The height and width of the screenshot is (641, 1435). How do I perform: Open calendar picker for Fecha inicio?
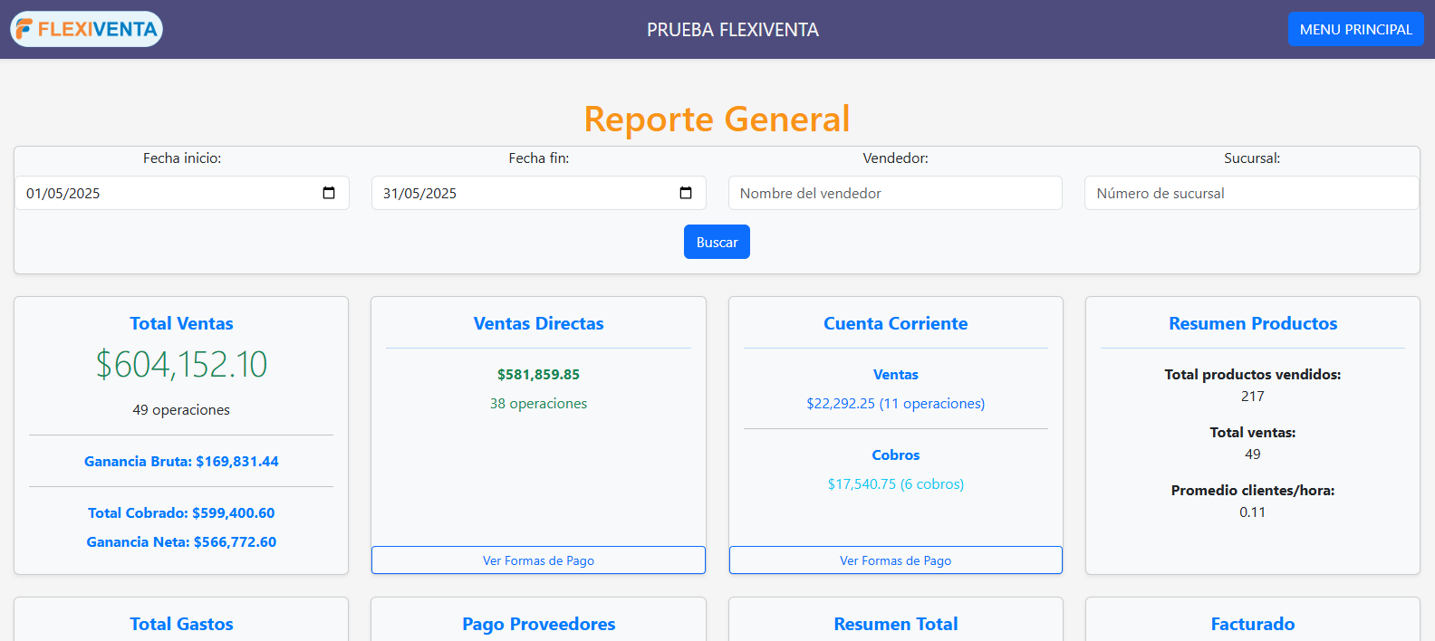pyautogui.click(x=329, y=193)
